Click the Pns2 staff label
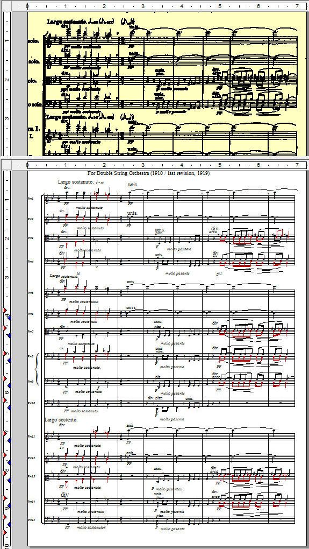 coord(31,219)
